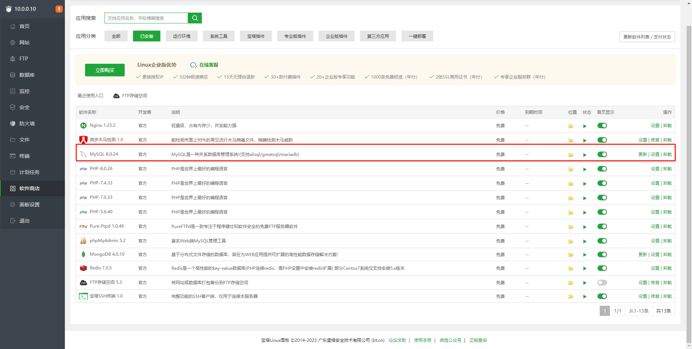
Task: Open 计划任务 in the sidebar
Action: [32, 172]
